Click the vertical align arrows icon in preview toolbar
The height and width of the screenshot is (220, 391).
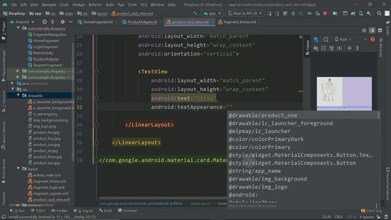tap(357, 48)
